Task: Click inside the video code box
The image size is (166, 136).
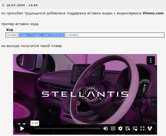Action: coord(85,35)
